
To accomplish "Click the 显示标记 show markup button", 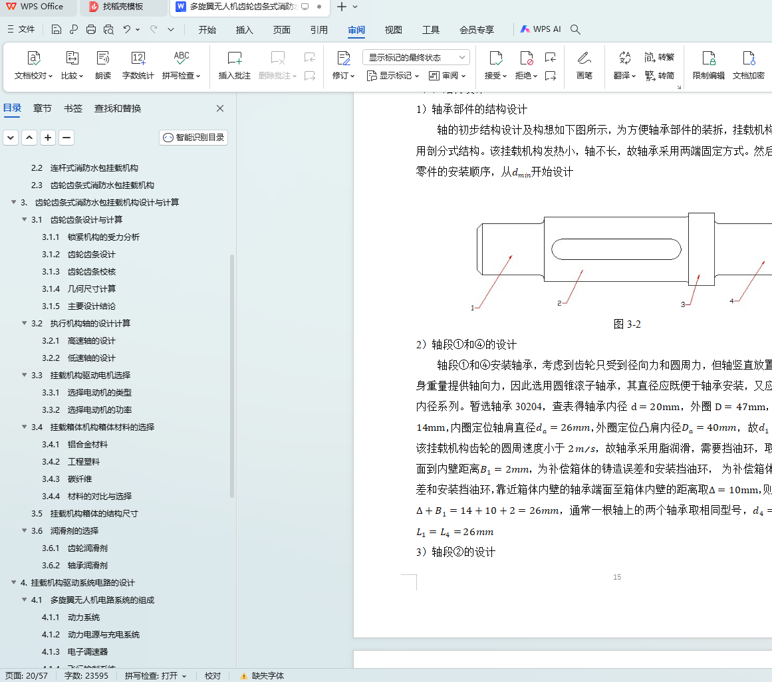I will click(x=393, y=76).
